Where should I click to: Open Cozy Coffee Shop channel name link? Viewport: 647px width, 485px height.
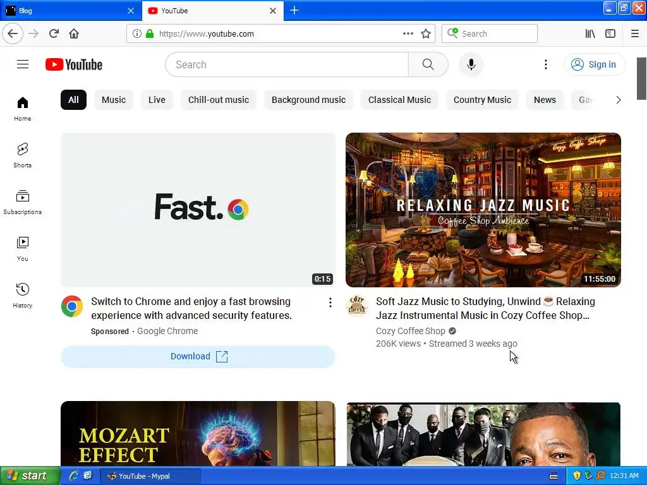pyautogui.click(x=411, y=331)
